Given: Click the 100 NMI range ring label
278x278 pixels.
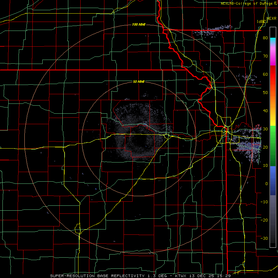Looking at the screenshot, I should 139,24.
